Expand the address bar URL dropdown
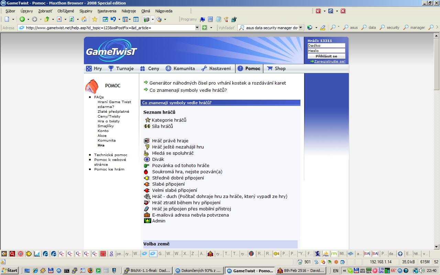The image size is (440, 275). click(197, 27)
